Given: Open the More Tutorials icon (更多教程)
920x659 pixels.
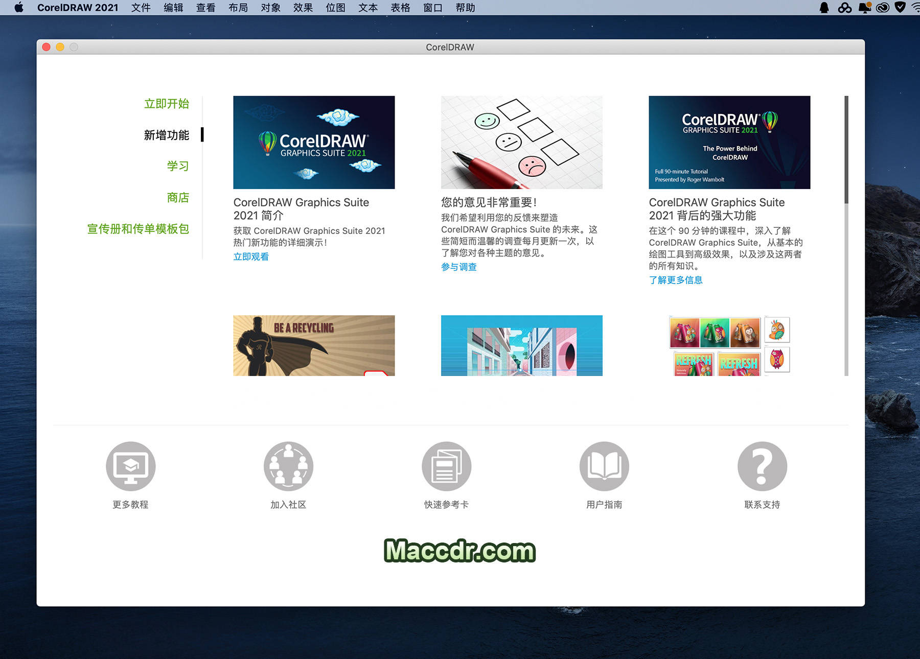Looking at the screenshot, I should pos(131,466).
